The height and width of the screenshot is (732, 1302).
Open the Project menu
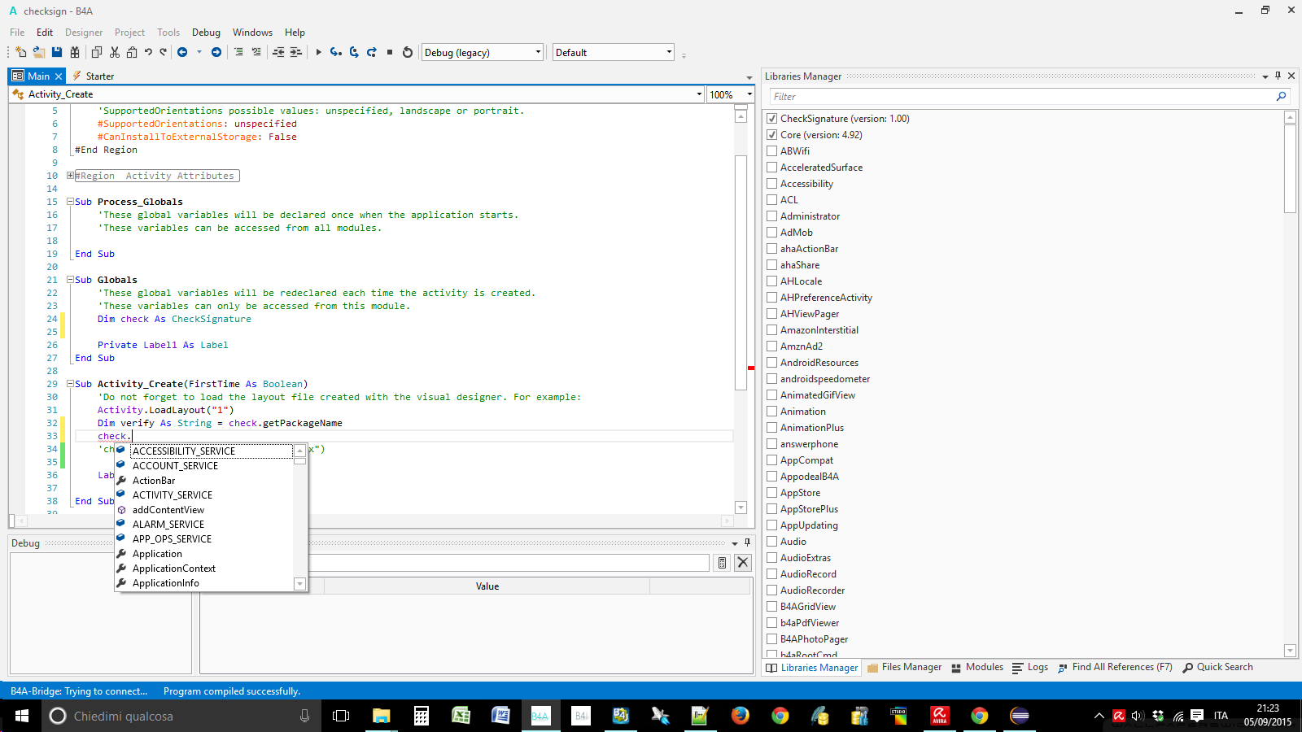point(129,33)
